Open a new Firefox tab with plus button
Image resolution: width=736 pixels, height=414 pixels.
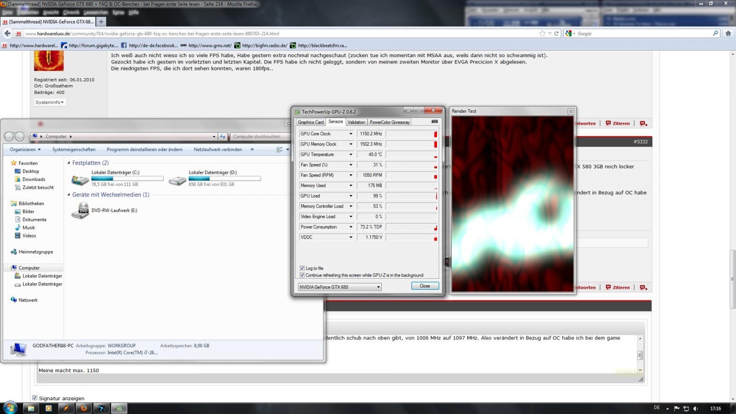pyautogui.click(x=101, y=22)
